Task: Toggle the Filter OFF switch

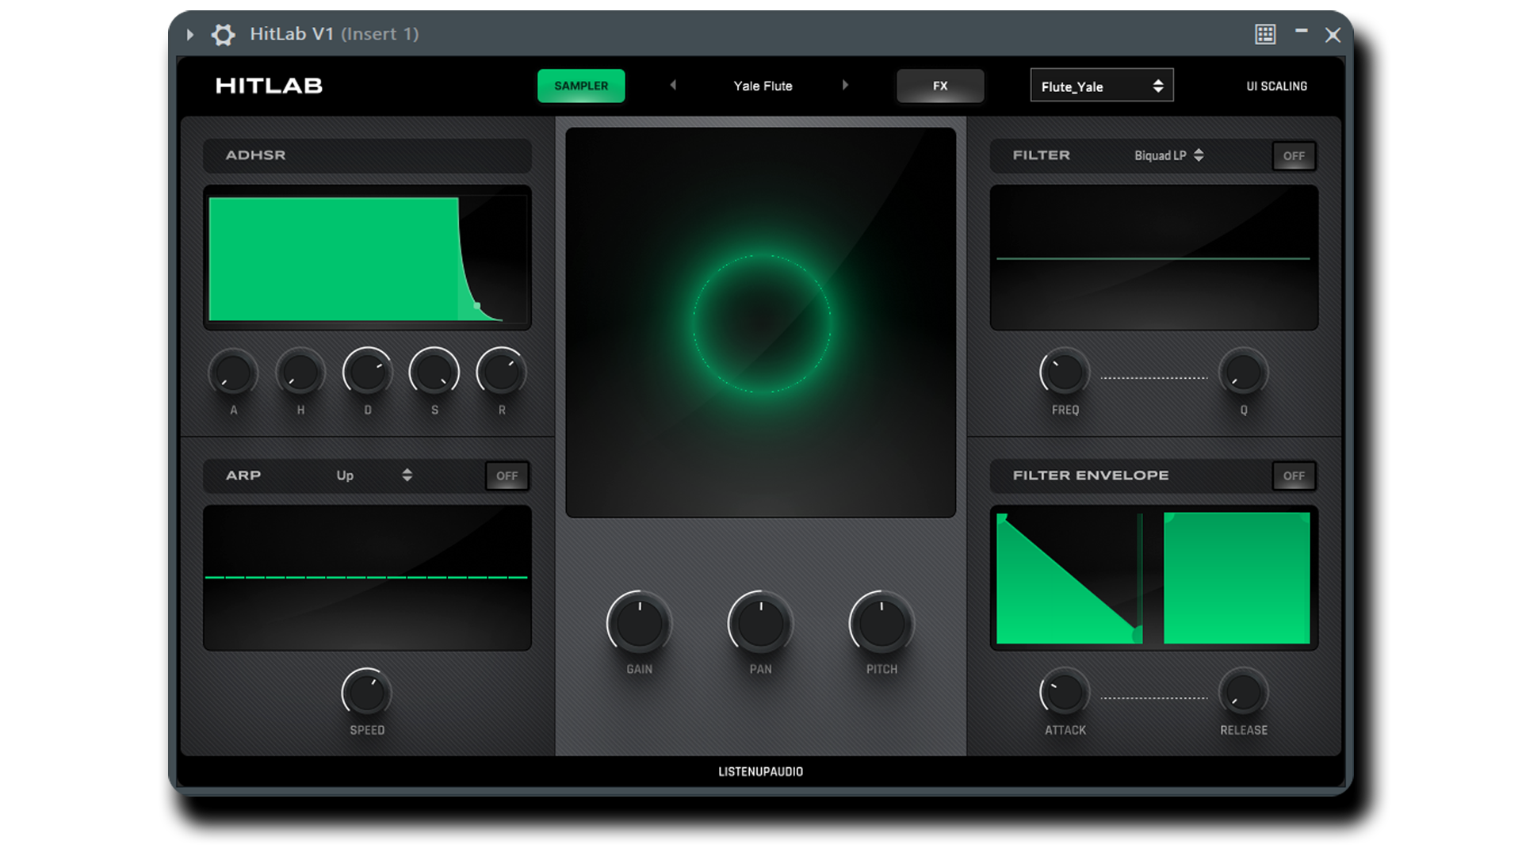Action: [1294, 156]
